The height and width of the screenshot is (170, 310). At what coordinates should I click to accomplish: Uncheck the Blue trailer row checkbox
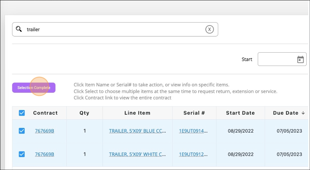coord(22,131)
